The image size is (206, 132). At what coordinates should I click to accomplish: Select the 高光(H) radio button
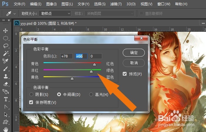point(91,94)
